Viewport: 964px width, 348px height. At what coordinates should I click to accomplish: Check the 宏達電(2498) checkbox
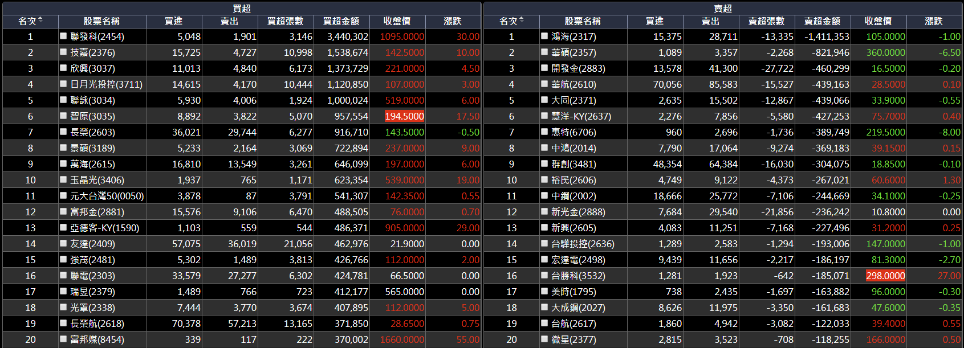pos(544,259)
